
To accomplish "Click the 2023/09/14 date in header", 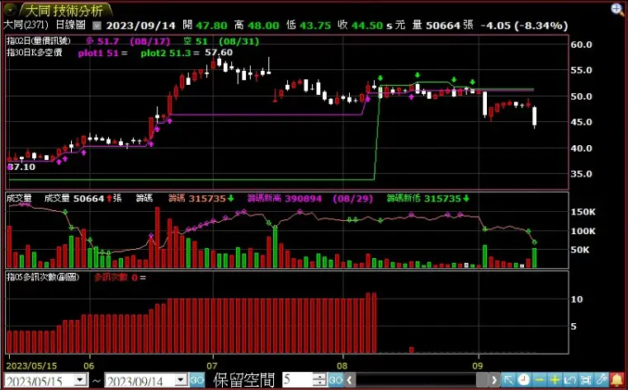I will [x=141, y=26].
